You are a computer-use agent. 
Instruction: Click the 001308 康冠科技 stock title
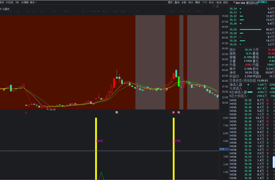[x=247, y=3]
